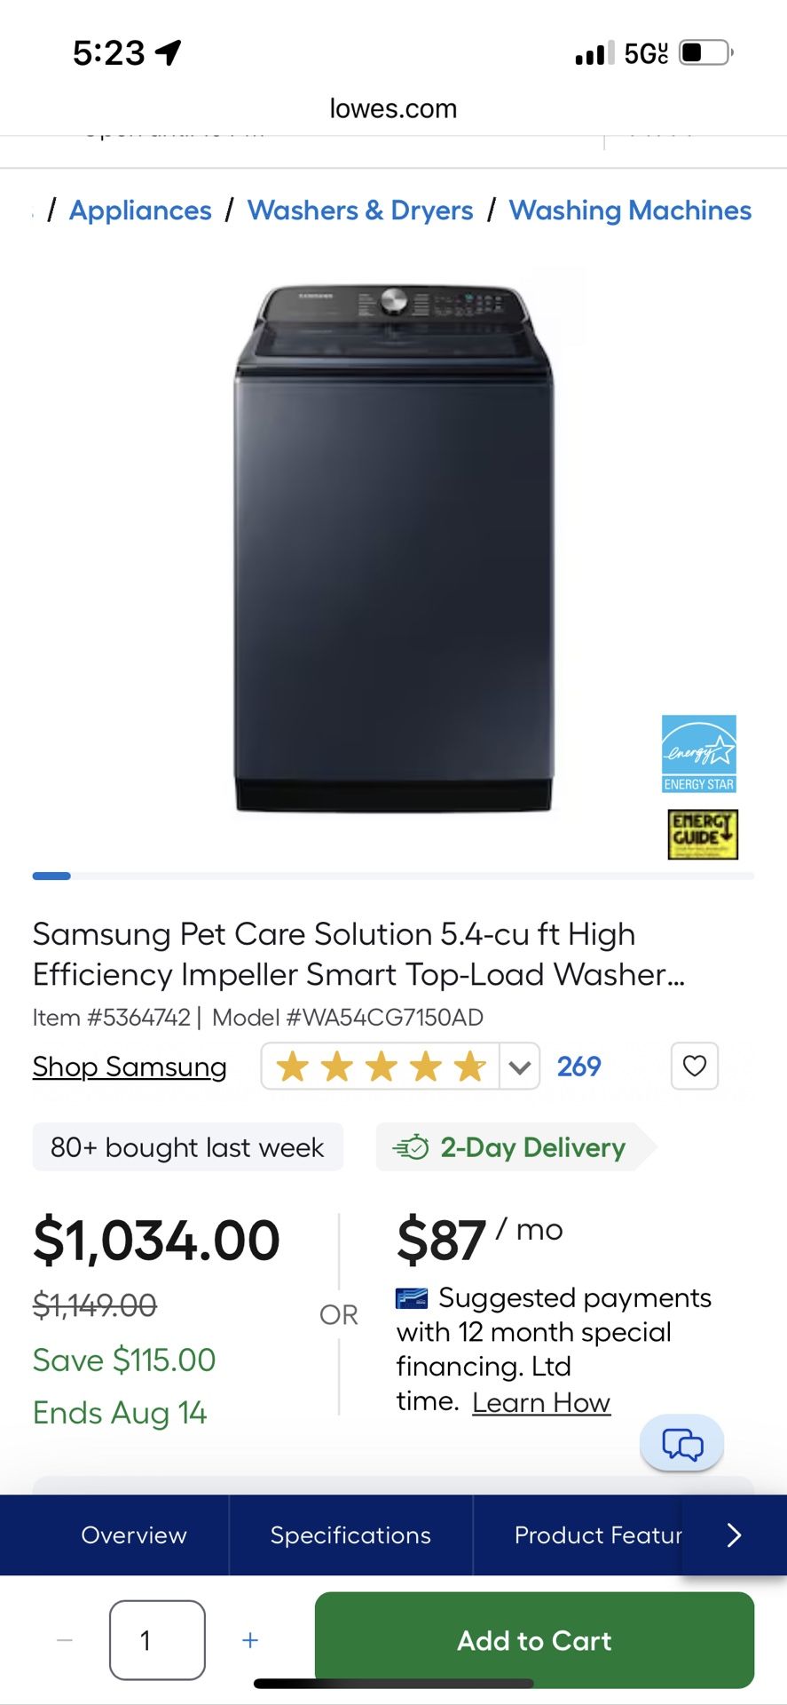Increase quantity with the plus icon
The width and height of the screenshot is (787, 1705).
[x=250, y=1640]
